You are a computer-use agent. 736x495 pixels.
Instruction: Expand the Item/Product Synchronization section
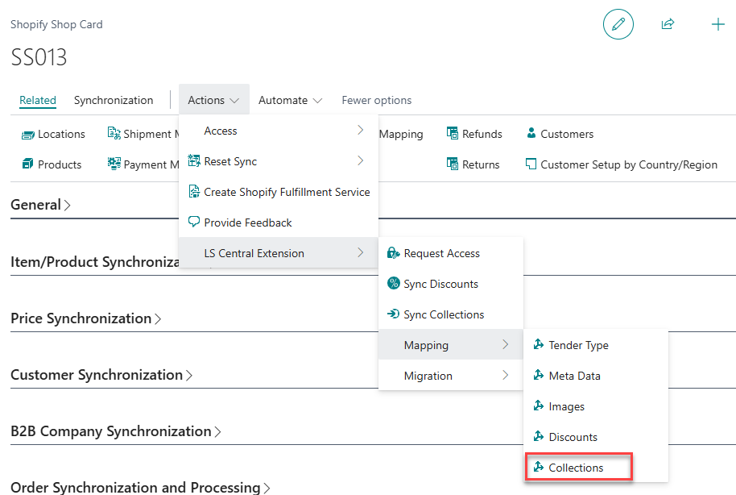[94, 262]
